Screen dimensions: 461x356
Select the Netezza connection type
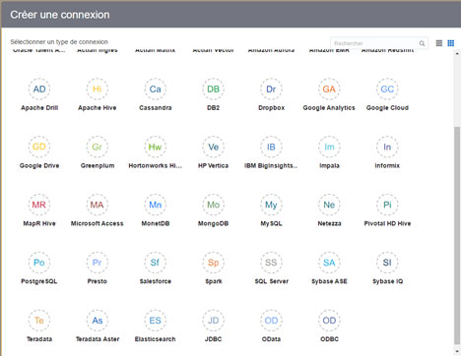[x=329, y=205]
